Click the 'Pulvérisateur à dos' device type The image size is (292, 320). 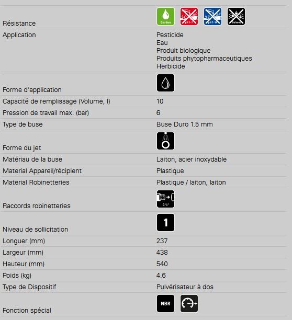point(185,287)
